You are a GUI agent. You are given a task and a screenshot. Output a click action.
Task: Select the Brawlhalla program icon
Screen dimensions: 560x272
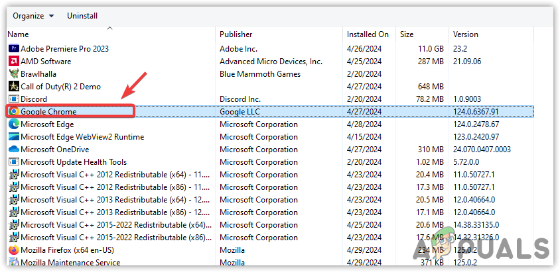tap(14, 74)
